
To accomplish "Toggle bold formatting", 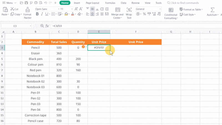I will coord(37,14).
